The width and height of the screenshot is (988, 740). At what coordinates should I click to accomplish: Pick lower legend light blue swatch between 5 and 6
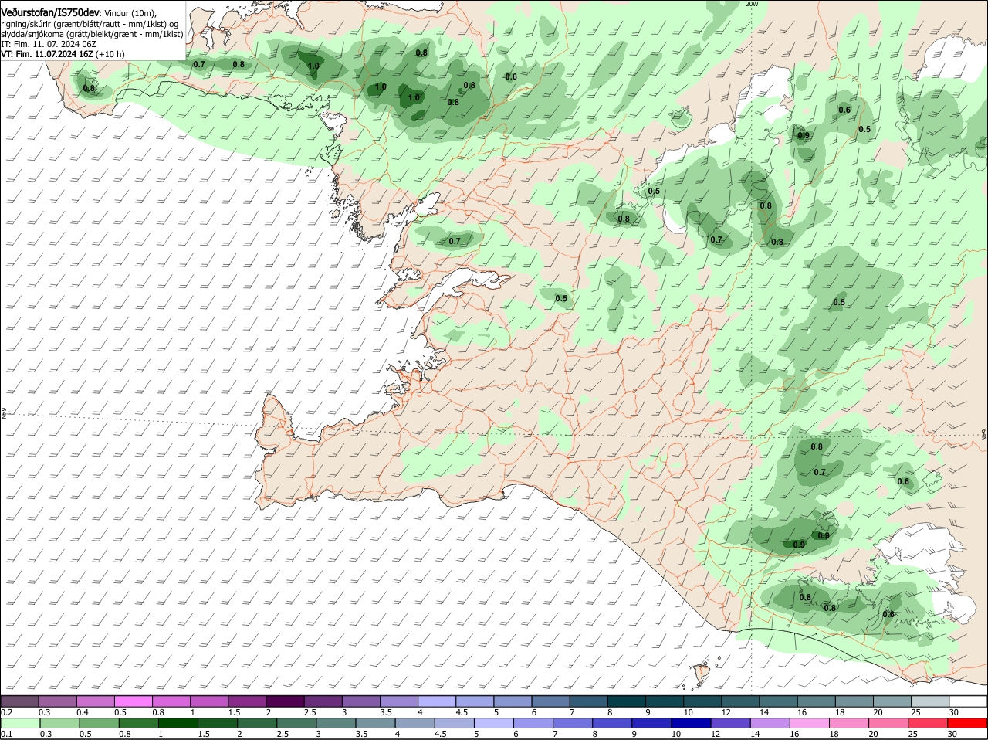click(492, 723)
